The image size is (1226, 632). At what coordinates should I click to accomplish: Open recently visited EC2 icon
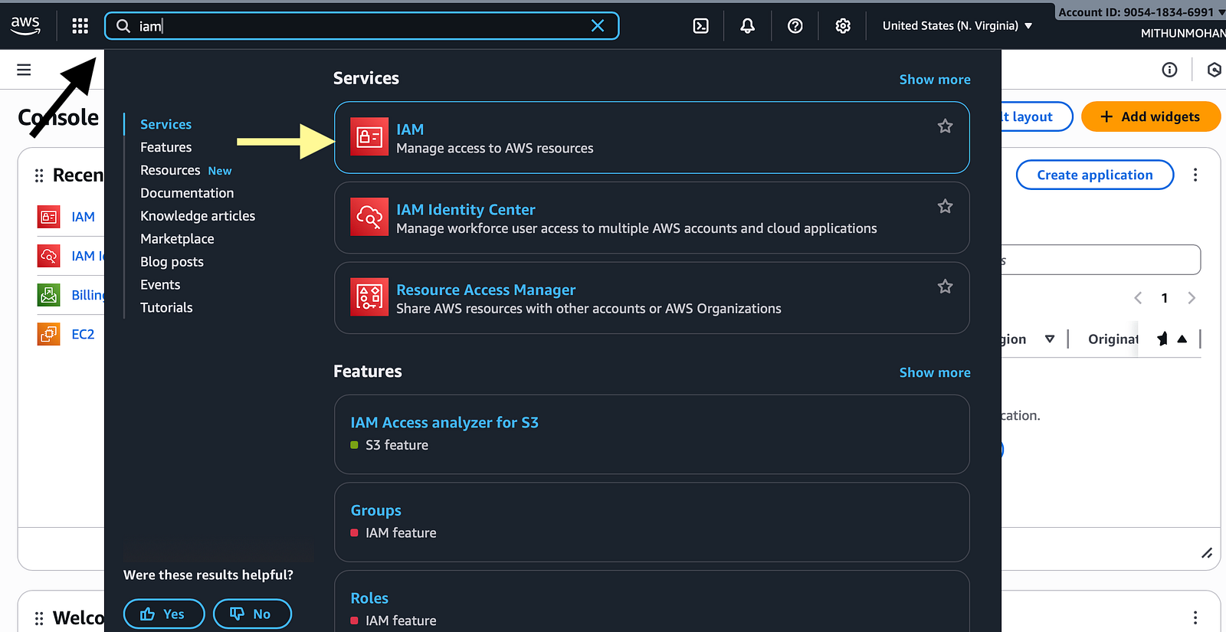(49, 334)
